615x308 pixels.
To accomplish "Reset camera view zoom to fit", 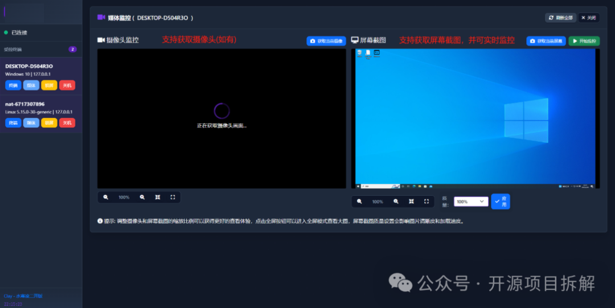I will point(158,198).
